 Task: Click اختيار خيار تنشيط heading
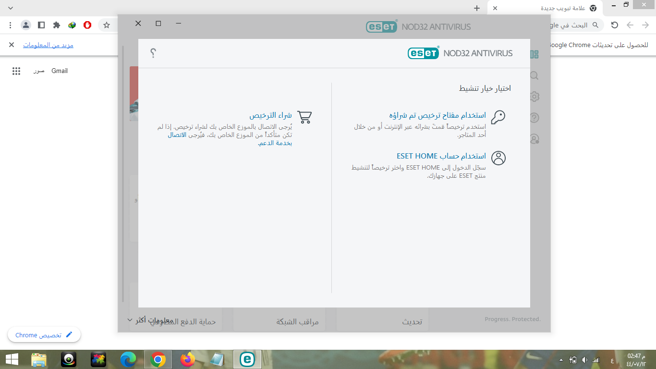(x=485, y=88)
